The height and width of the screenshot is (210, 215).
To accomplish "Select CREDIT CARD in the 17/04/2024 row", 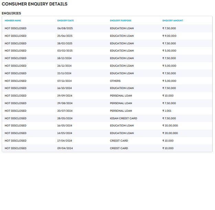I will pyautogui.click(x=119, y=141).
